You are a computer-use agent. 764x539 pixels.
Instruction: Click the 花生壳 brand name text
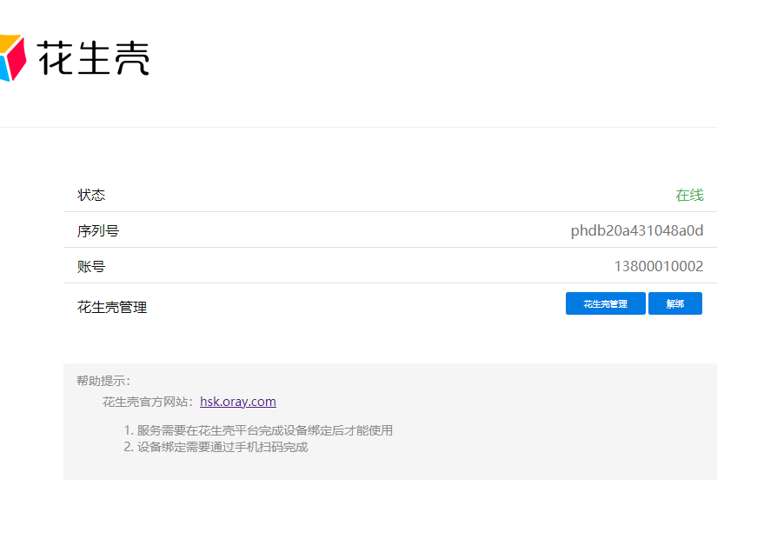click(x=93, y=57)
